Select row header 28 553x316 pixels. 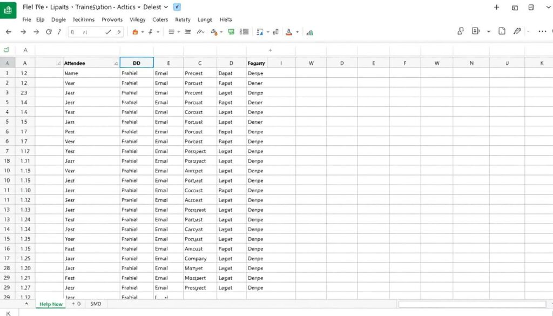click(x=6, y=268)
